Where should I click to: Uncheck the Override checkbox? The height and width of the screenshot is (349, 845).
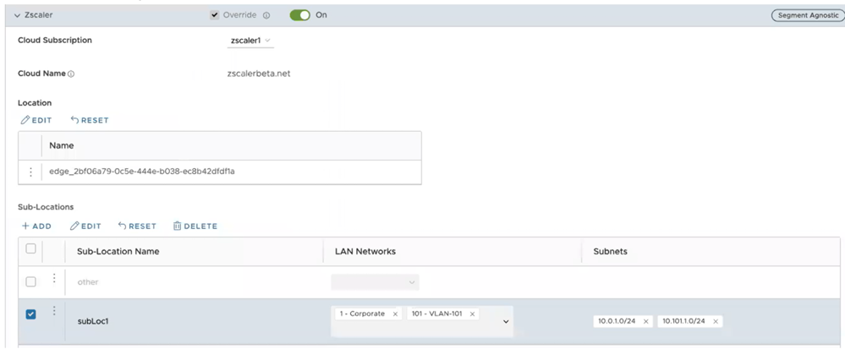pyautogui.click(x=215, y=15)
